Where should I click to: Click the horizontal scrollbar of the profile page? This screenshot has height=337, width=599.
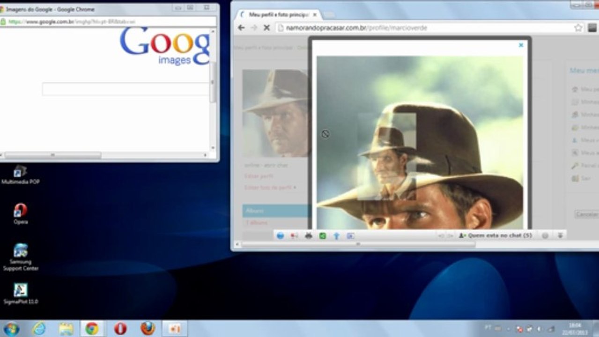(x=358, y=244)
